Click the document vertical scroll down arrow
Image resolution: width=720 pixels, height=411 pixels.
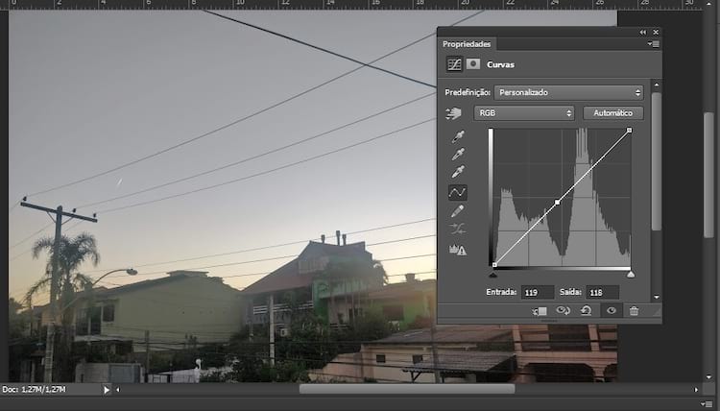coord(709,376)
